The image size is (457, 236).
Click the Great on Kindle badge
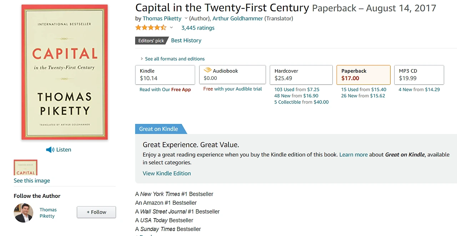[x=159, y=129]
